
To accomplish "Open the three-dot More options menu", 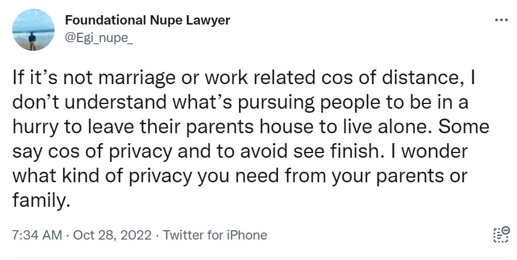I will pyautogui.click(x=501, y=19).
